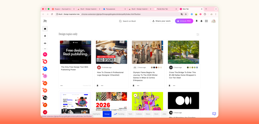Switch to Panda New Tab browser tab

[x=165, y=9]
